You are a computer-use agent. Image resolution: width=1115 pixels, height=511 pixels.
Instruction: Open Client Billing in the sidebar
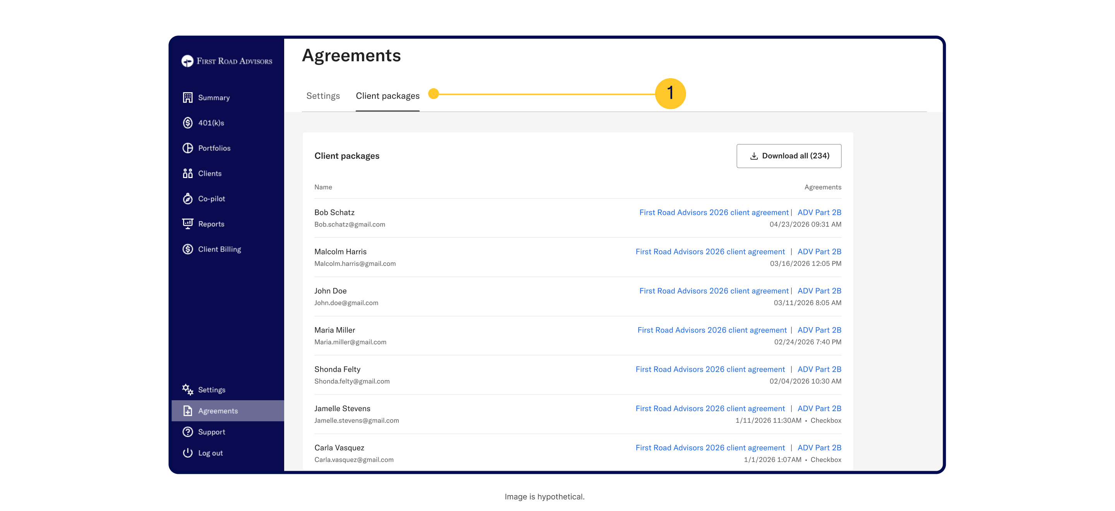click(x=220, y=249)
